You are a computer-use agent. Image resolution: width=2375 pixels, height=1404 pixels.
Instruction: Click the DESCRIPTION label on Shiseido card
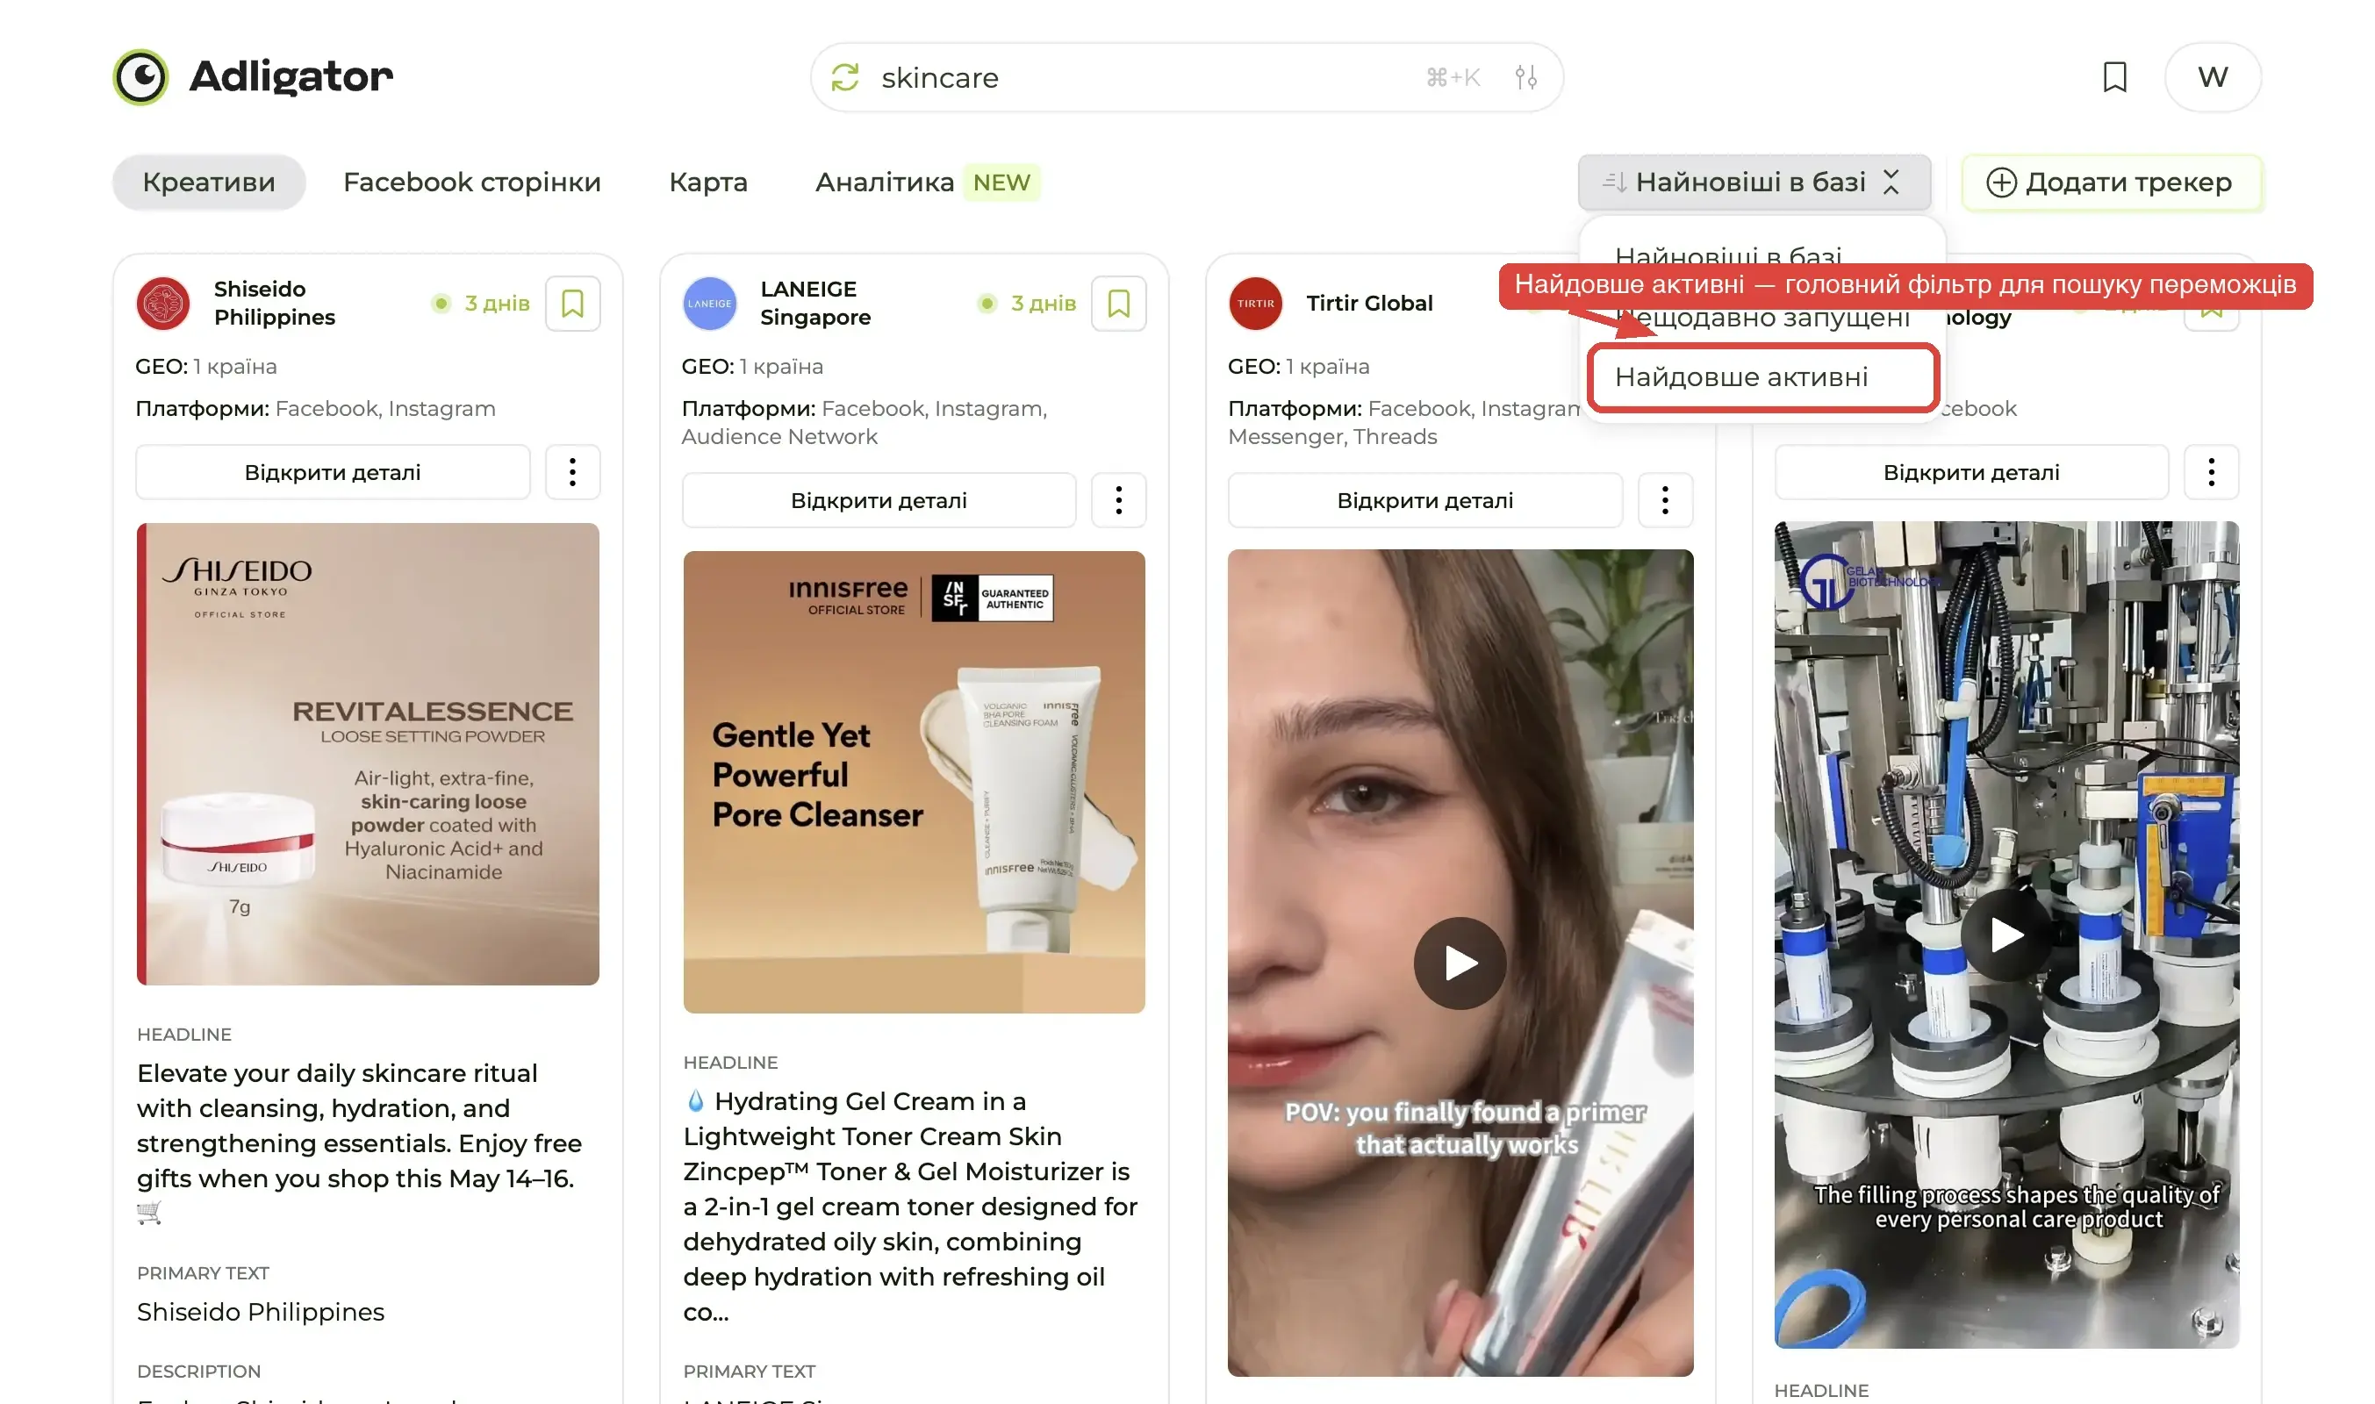point(198,1372)
